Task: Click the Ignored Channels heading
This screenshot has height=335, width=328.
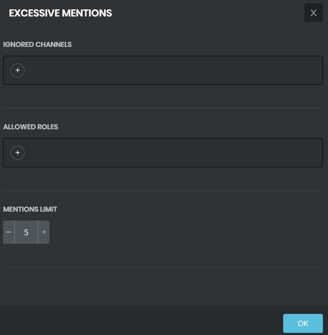Action: click(38, 44)
